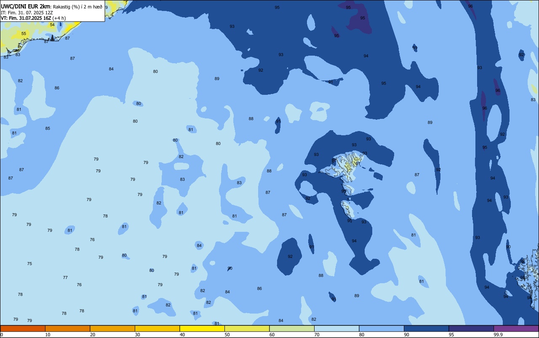Select the bright yellow 40–50 legend segment

202,328
